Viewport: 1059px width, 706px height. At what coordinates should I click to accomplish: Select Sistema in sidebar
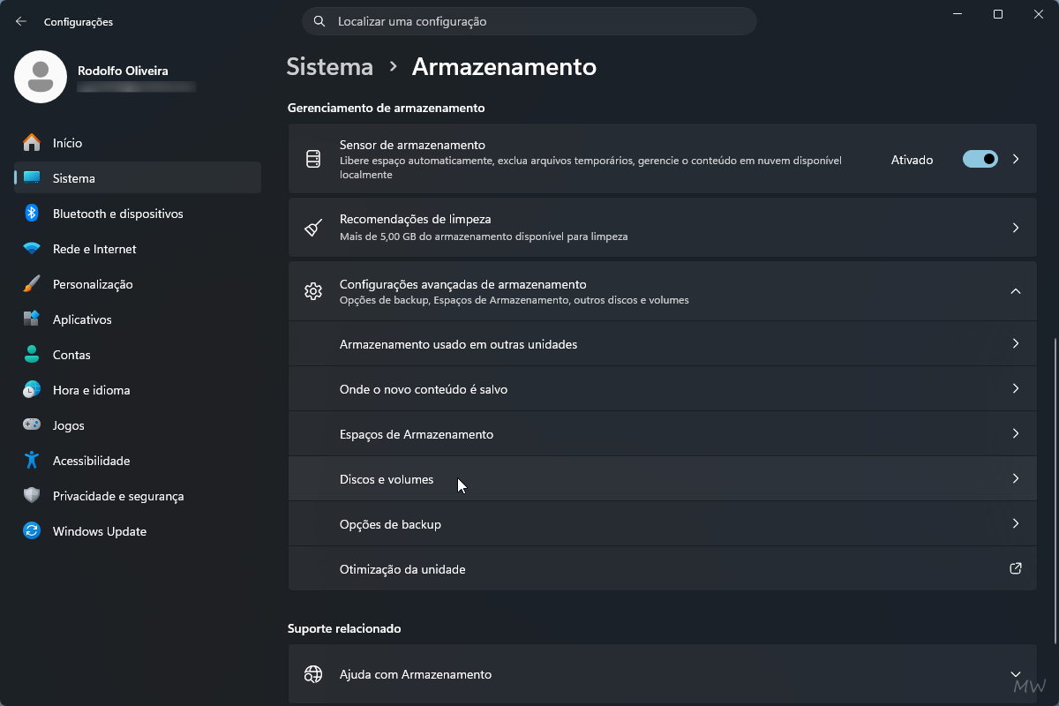click(138, 178)
